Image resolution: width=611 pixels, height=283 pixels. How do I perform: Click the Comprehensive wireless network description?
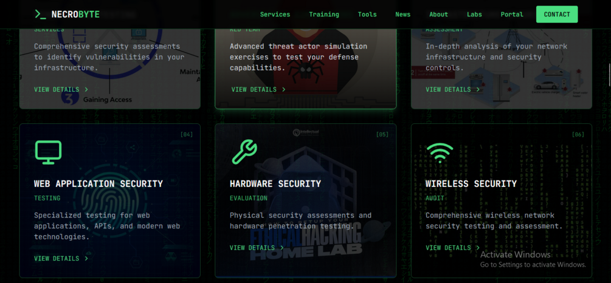pyautogui.click(x=494, y=220)
